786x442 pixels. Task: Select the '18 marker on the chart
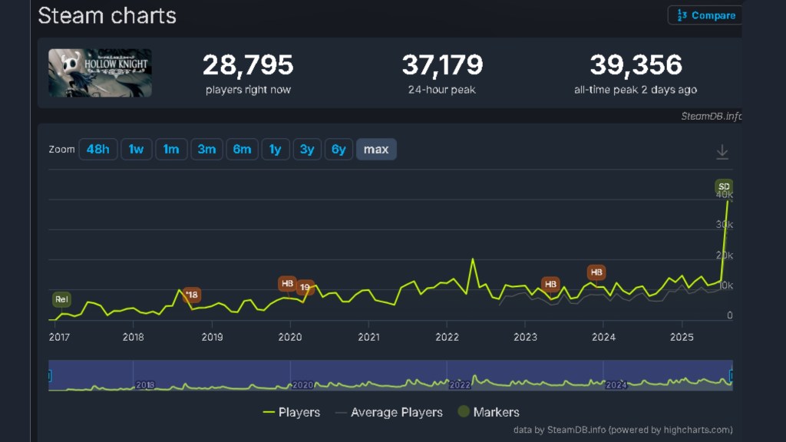192,295
